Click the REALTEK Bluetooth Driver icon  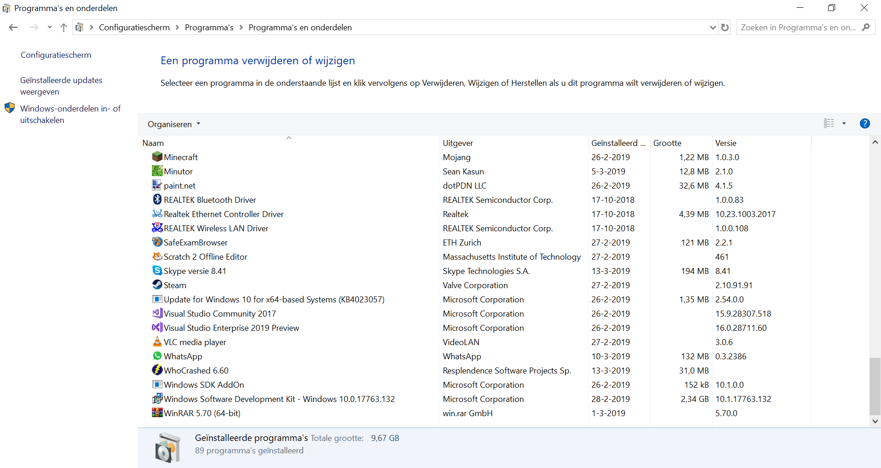pyautogui.click(x=157, y=200)
